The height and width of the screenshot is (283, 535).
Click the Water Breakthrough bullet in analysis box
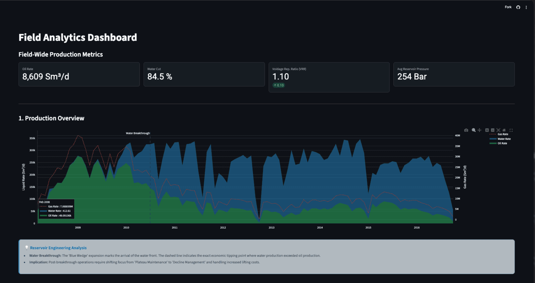tap(175, 256)
